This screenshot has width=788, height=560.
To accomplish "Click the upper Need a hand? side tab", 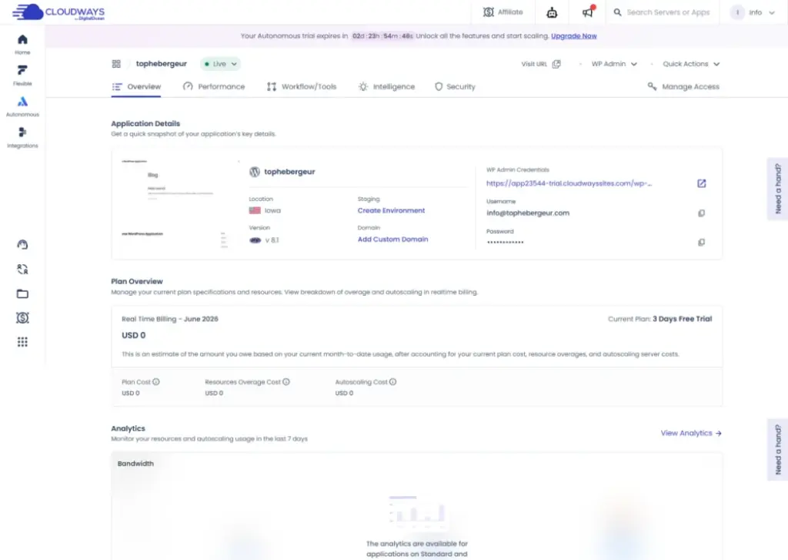I will (x=777, y=189).
